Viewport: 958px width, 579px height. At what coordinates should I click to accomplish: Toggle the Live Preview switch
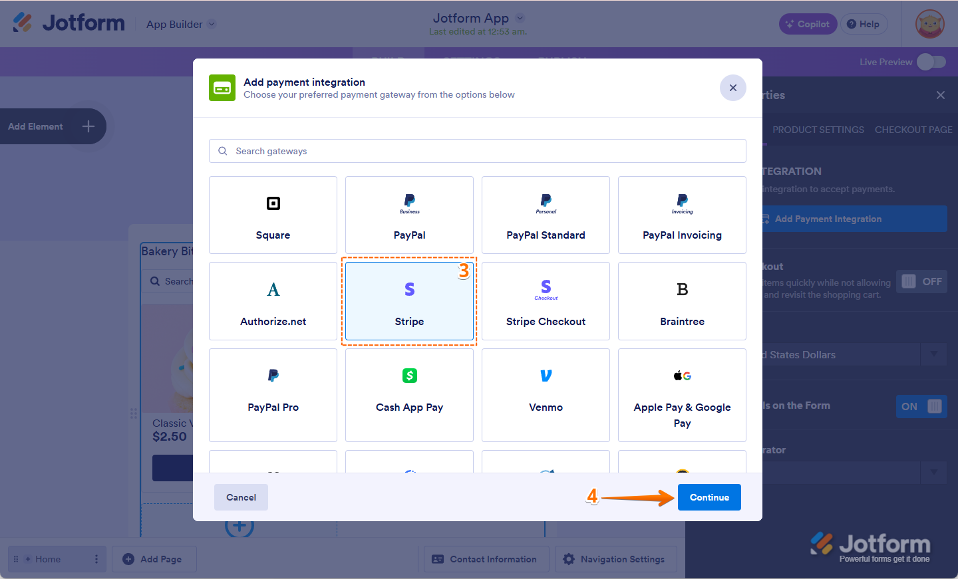(x=931, y=62)
